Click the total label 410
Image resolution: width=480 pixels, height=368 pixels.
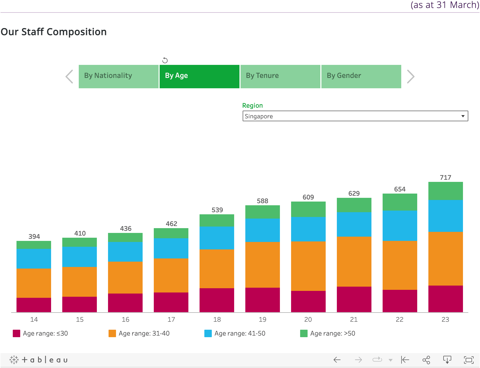click(x=80, y=233)
